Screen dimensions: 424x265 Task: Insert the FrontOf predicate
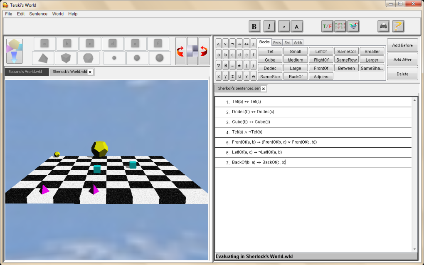[x=321, y=68]
